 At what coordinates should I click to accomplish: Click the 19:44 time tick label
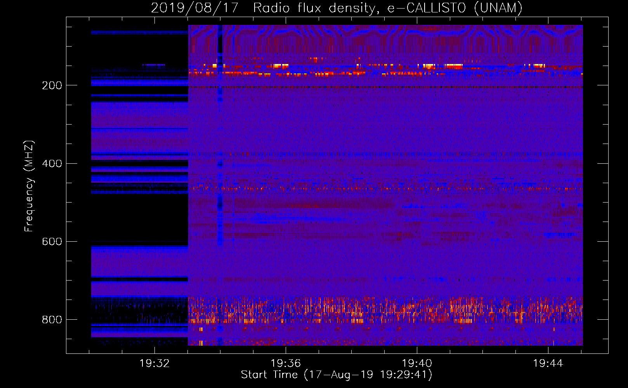point(548,364)
